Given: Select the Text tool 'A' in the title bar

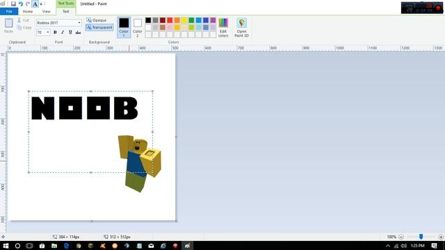Looking at the screenshot, I should [35, 4].
